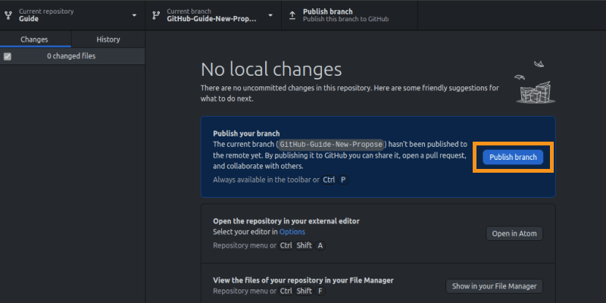Toggle the select-all changed files checkbox
Screen dimensions: 606x303
point(8,56)
